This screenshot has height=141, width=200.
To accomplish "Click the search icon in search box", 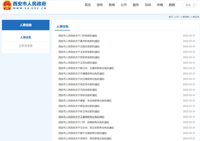I will 194,5.
